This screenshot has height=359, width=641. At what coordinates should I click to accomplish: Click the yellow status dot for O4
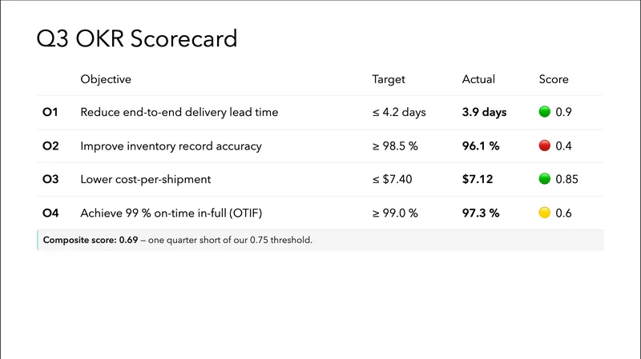click(x=545, y=213)
